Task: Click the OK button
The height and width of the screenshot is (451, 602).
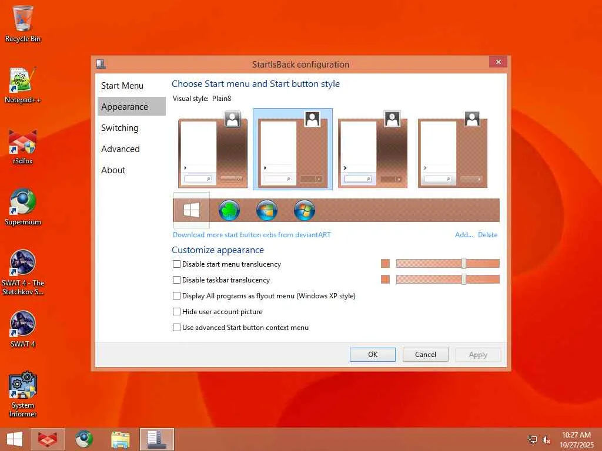Action: pos(372,355)
